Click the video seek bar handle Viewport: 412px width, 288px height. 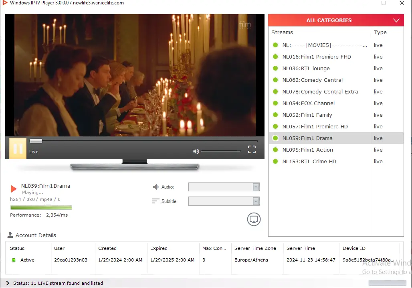coord(36,141)
